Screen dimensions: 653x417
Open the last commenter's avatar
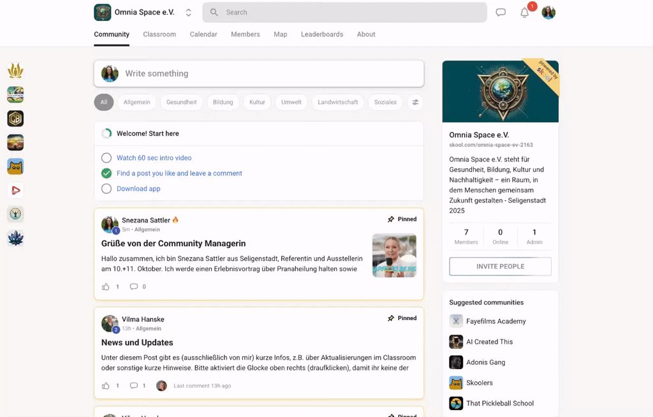pyautogui.click(x=161, y=386)
